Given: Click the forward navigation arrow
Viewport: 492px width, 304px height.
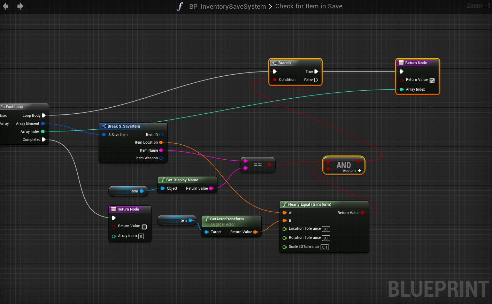Looking at the screenshot, I should pyautogui.click(x=20, y=6).
